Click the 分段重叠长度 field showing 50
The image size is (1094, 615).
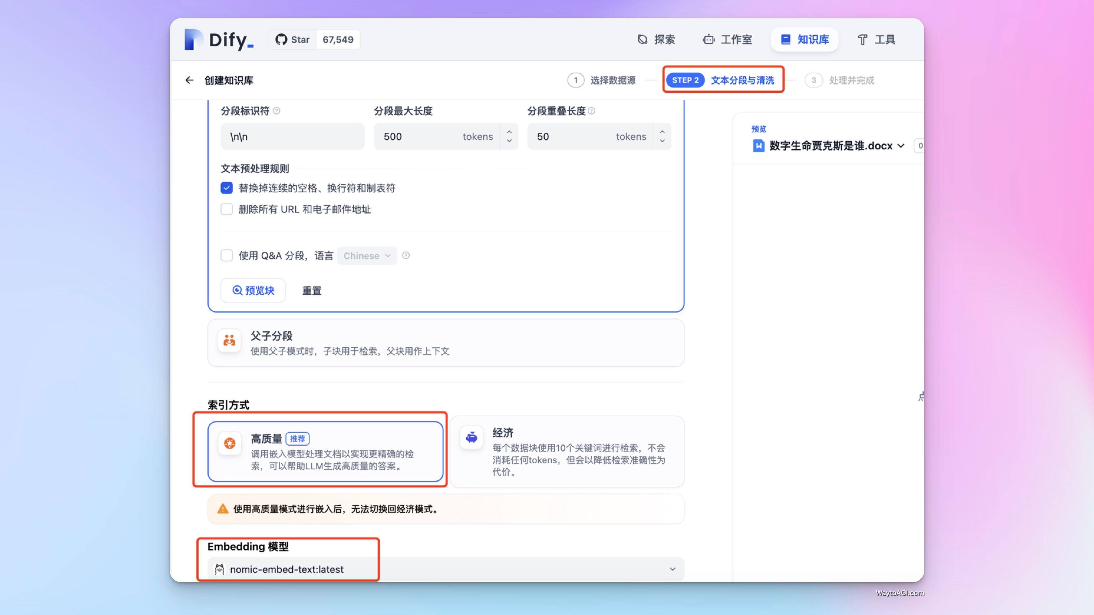pyautogui.click(x=590, y=136)
